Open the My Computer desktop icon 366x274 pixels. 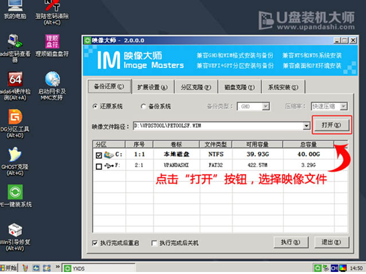[x=15, y=9]
